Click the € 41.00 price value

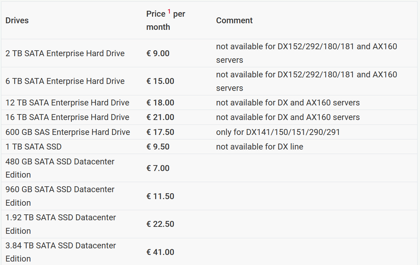[x=160, y=252]
